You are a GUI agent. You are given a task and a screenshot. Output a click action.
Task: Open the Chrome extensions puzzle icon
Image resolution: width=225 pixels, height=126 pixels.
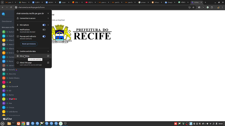[212, 7]
